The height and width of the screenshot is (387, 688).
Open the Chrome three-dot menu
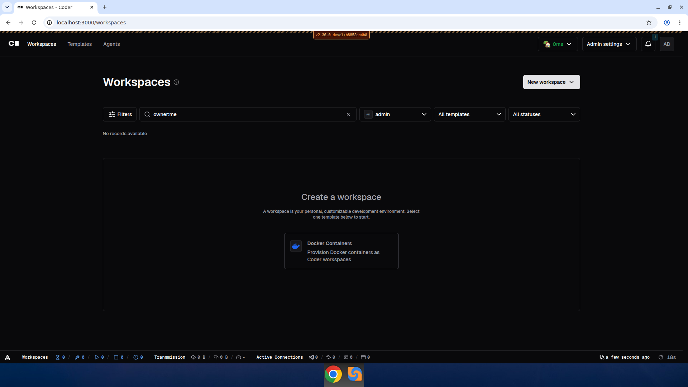pyautogui.click(x=680, y=23)
